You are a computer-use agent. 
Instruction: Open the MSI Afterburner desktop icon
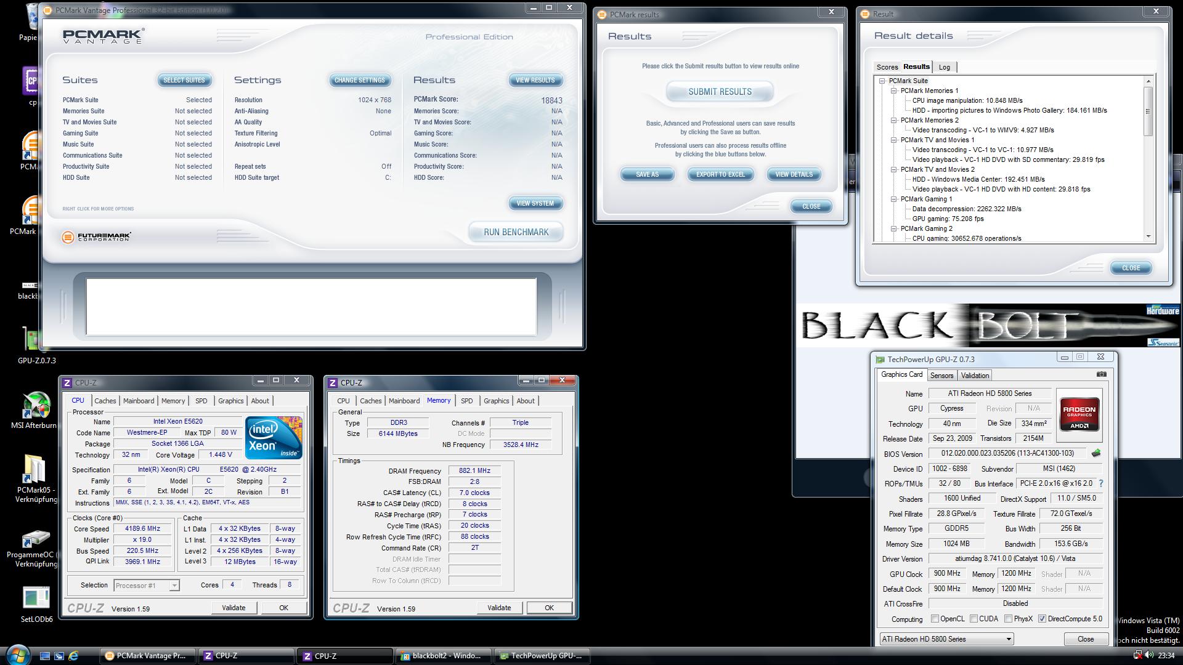click(36, 405)
